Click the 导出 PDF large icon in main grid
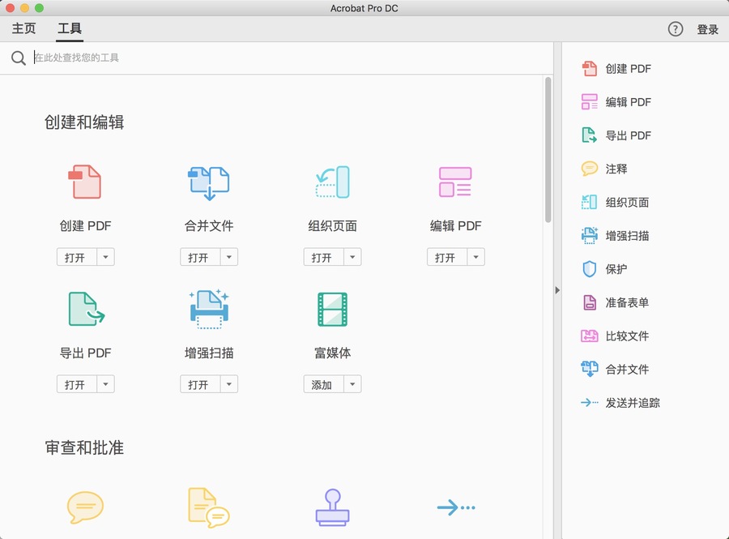 (87, 309)
